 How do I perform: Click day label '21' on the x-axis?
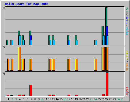click(84, 99)
